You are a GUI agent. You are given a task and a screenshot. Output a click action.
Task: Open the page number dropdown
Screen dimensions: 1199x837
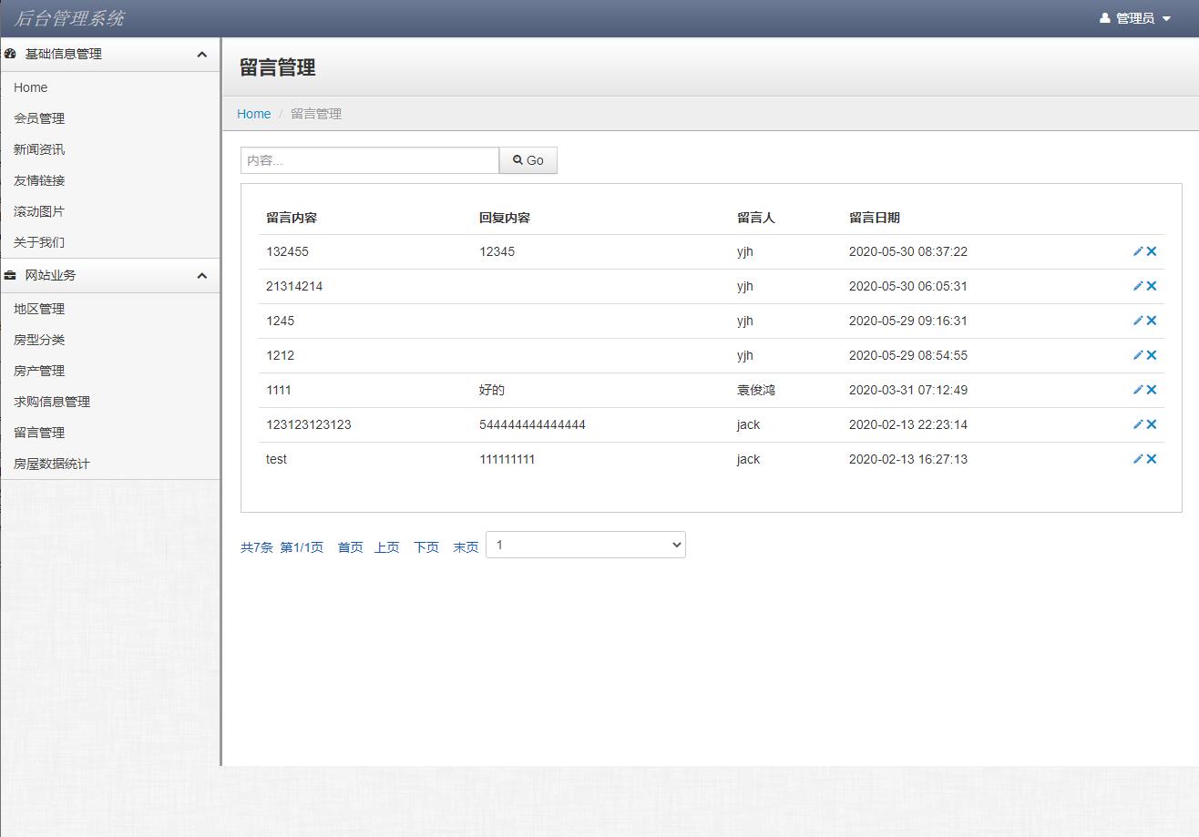click(x=585, y=544)
